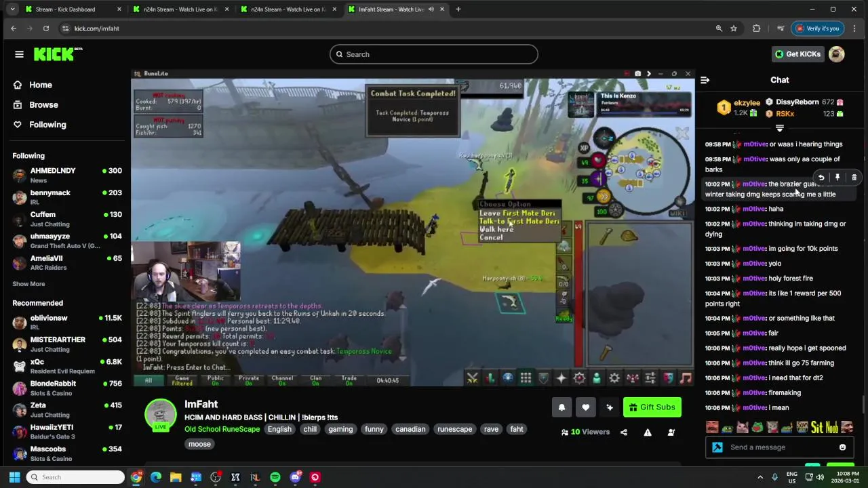Click reply arrow on hovered chat message
868x488 pixels.
point(821,178)
